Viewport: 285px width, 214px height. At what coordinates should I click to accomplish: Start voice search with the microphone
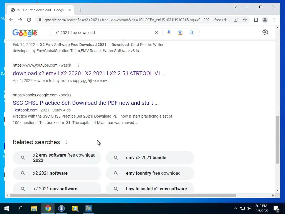tap(169, 33)
